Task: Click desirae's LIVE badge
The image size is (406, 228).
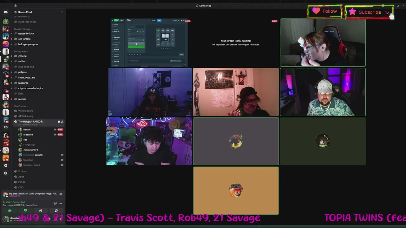Action: (60, 130)
